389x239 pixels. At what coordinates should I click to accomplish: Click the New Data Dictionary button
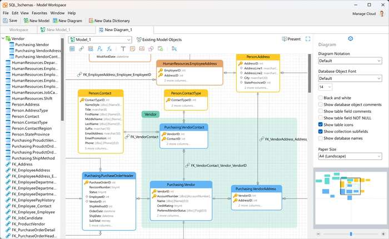coord(109,21)
